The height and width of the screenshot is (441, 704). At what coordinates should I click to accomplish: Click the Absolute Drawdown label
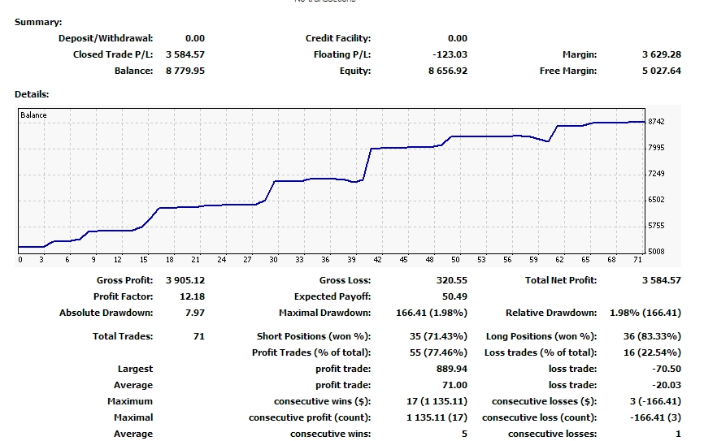pos(106,313)
